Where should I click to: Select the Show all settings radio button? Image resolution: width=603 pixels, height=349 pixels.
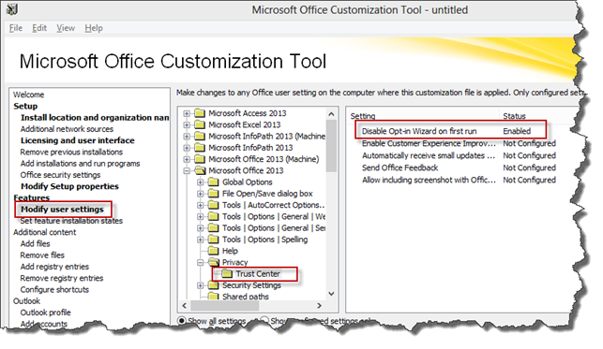(182, 320)
